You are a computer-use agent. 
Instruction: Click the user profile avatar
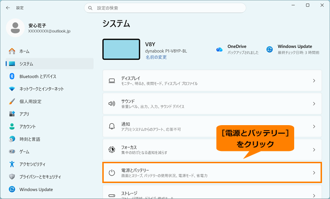click(x=15, y=28)
